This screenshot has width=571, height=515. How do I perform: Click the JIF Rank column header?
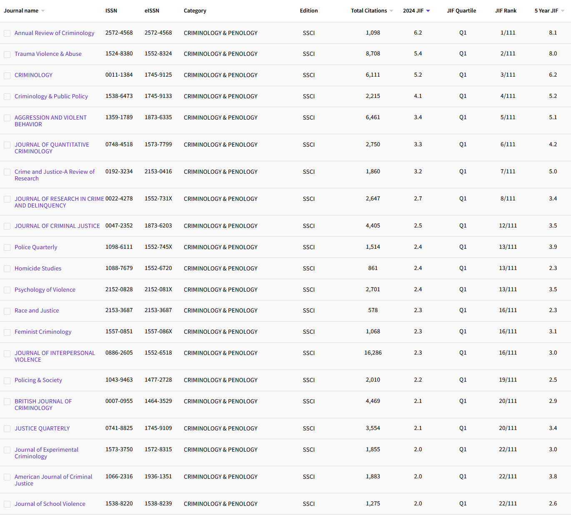click(506, 11)
